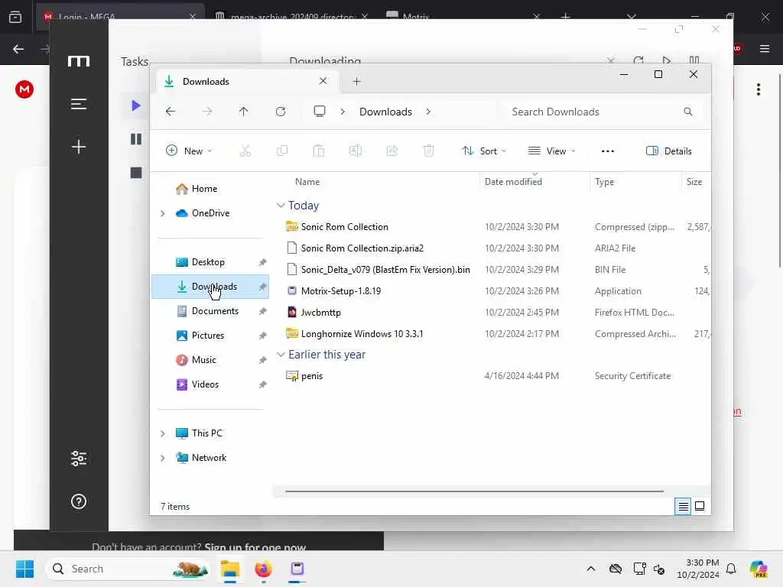Select Sonic_Delta_v079 (BlastEm Fix Version).bin
Screen dimensions: 783x587
click(x=385, y=270)
